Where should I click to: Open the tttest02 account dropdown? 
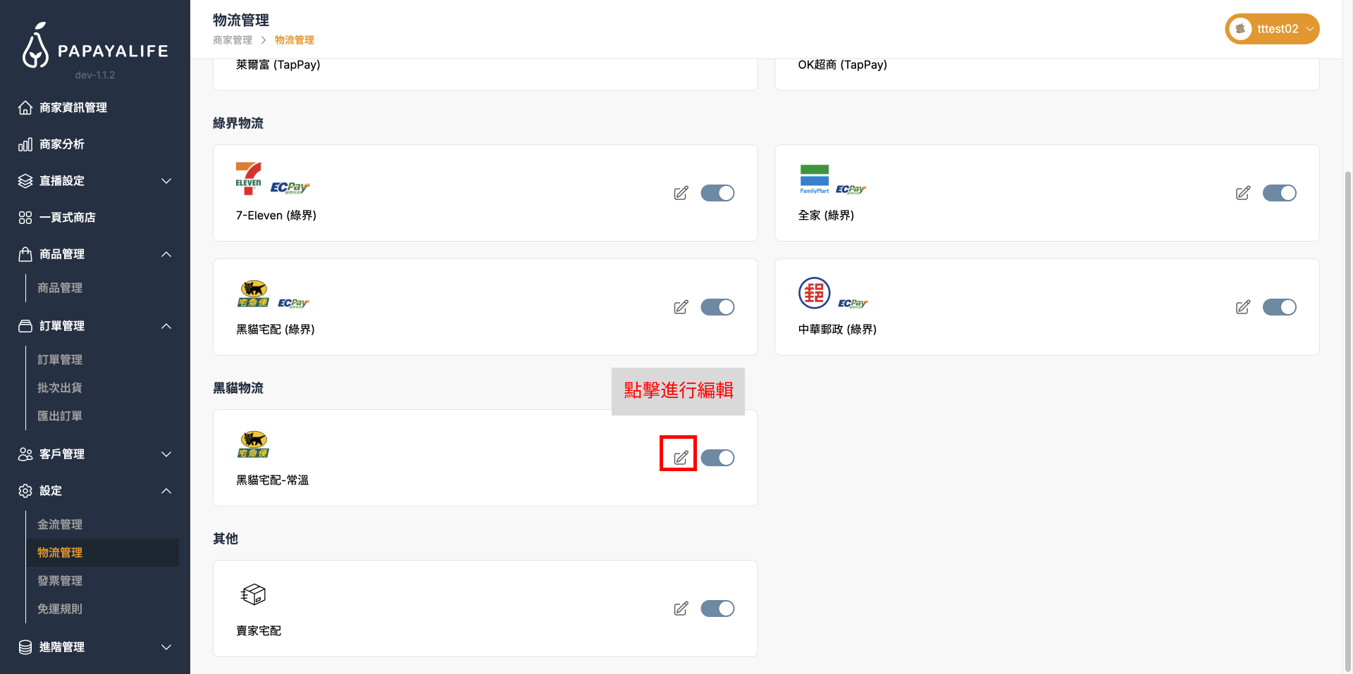click(x=1272, y=29)
